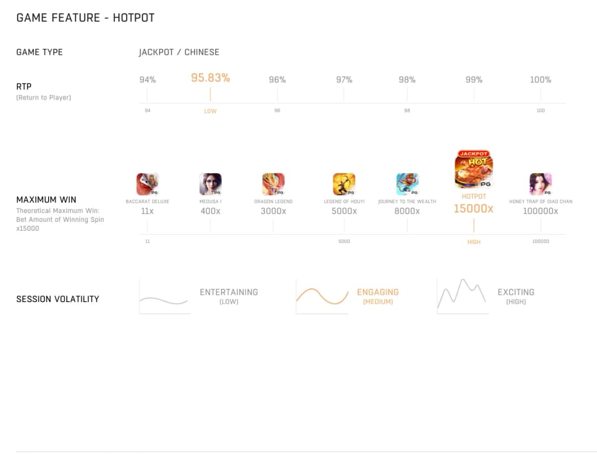Viewport: 597px width, 457px height.
Task: Click the ENTERTAINING (LOW) volatility label
Action: tap(229, 297)
